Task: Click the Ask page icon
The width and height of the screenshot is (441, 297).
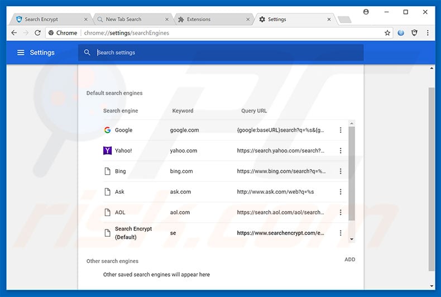Action: (107, 192)
